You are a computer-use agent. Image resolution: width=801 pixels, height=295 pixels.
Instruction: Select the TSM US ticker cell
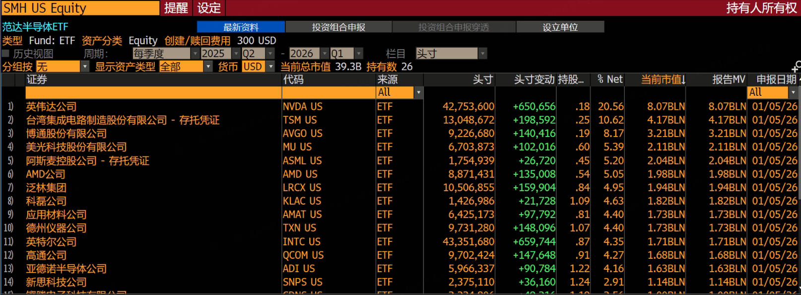[x=300, y=120]
